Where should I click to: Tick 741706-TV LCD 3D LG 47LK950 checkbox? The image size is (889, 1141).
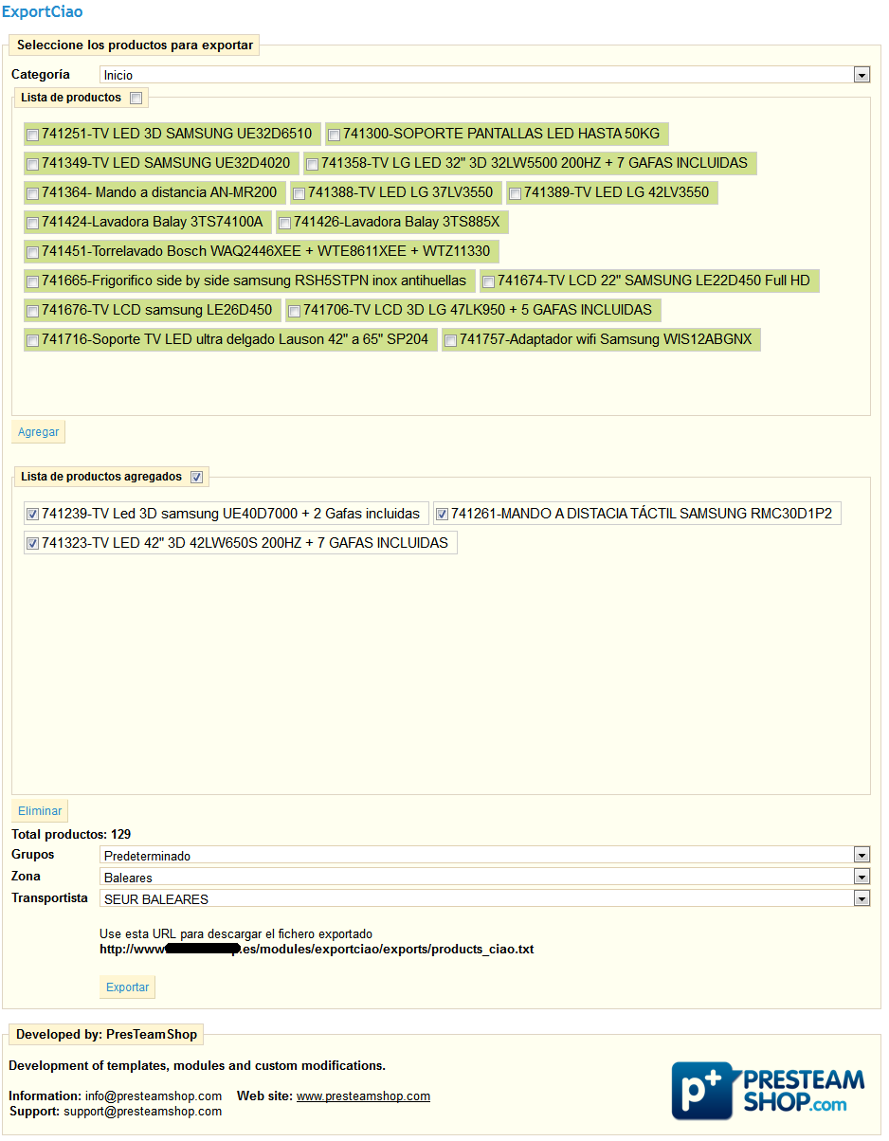point(294,311)
